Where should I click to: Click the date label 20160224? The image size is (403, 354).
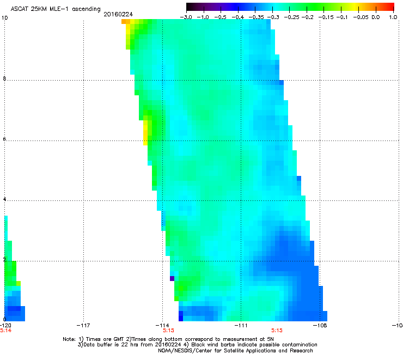(x=118, y=14)
